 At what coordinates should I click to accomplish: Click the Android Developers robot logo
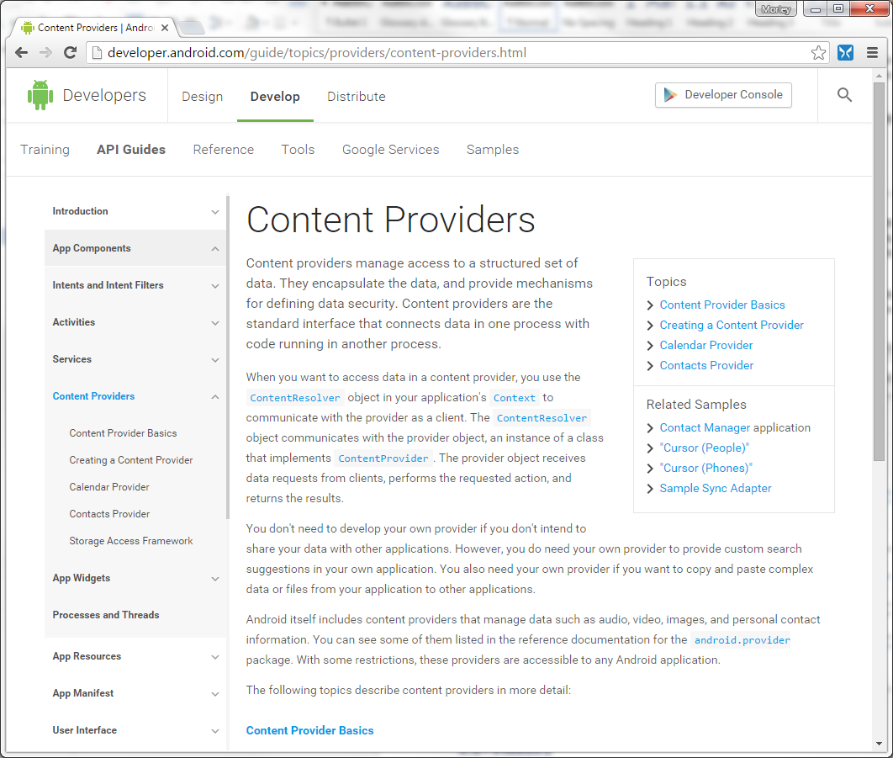(40, 95)
